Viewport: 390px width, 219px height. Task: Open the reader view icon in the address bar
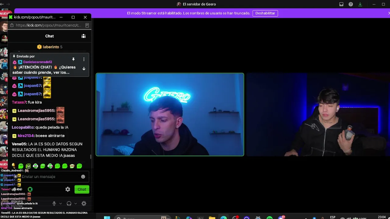(87, 25)
